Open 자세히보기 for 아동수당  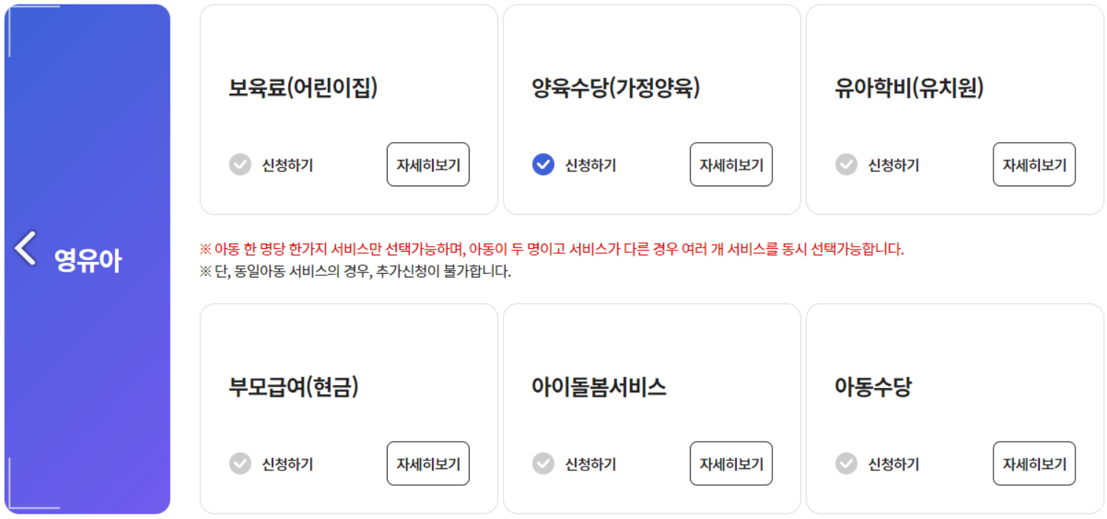click(1033, 463)
